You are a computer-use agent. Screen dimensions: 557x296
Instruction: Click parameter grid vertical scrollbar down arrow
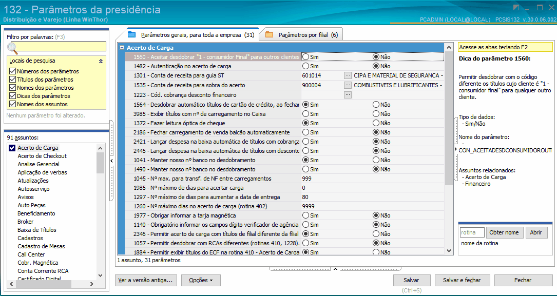coord(449,250)
